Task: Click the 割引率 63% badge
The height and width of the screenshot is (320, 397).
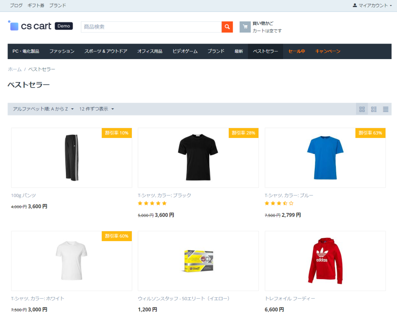Action: (x=370, y=133)
